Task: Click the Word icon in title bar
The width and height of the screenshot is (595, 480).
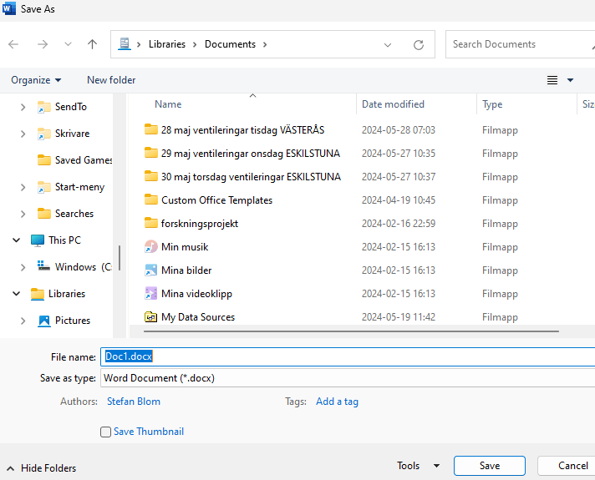Action: tap(8, 8)
